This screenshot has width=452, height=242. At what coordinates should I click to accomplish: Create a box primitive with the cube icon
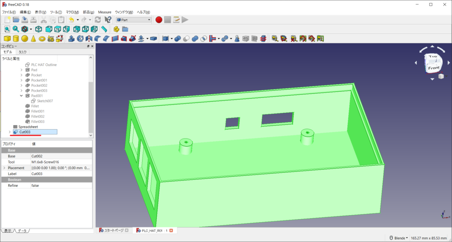(7, 39)
